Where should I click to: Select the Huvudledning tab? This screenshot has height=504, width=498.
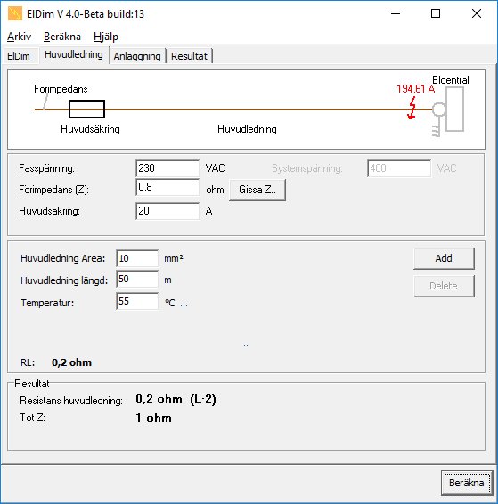point(74,54)
